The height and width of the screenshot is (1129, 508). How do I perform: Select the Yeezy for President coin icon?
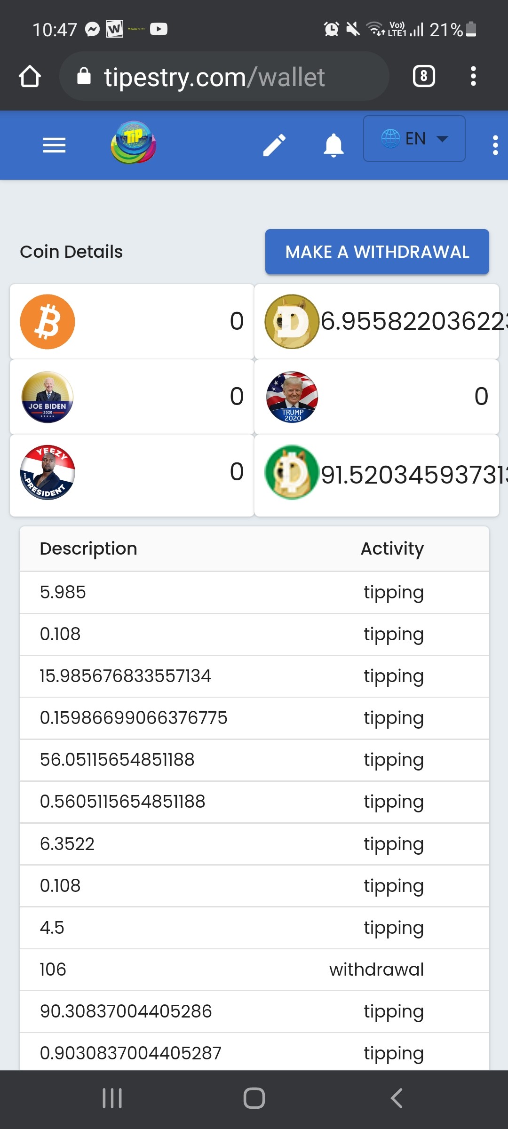[48, 472]
